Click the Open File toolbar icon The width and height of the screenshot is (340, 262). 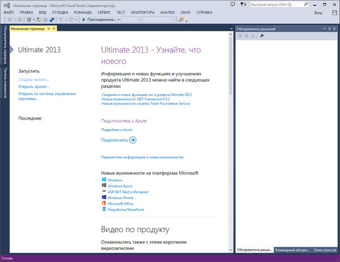coord(39,20)
